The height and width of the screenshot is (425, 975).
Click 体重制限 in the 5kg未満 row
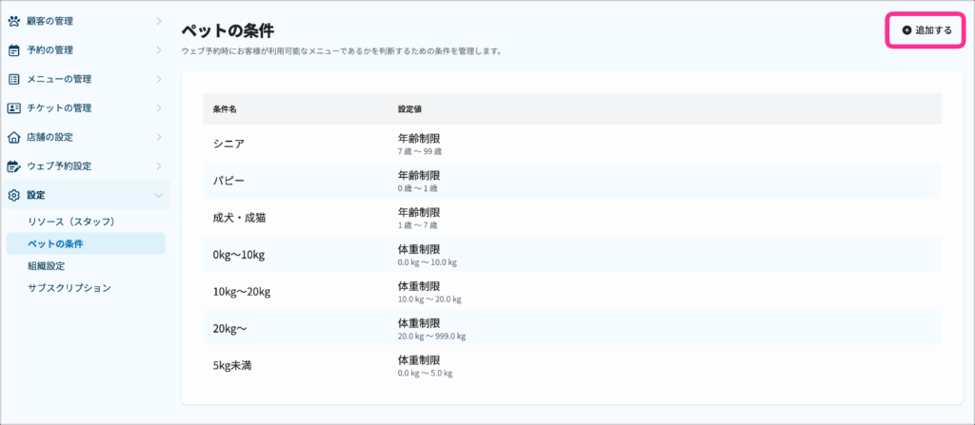pos(419,360)
